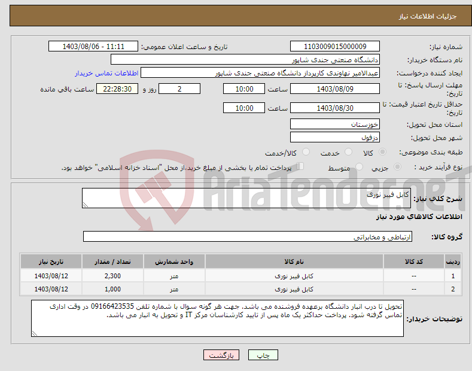Click the response deadline date 1403/08/09
The width and height of the screenshot is (472, 371).
click(x=335, y=89)
